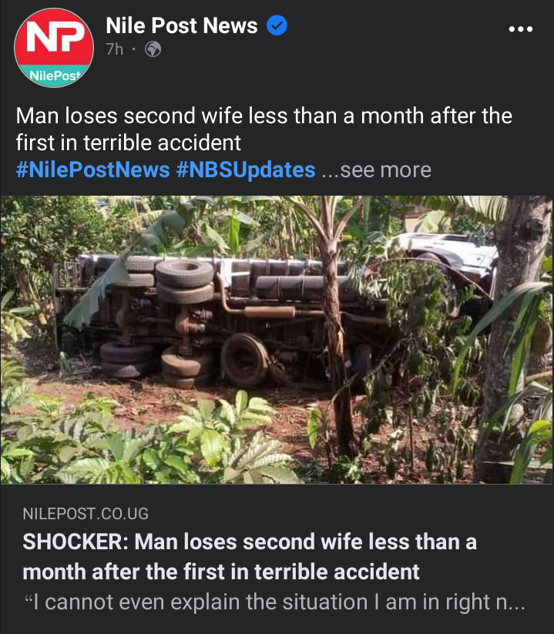Open the three-dot post options menu

521,29
